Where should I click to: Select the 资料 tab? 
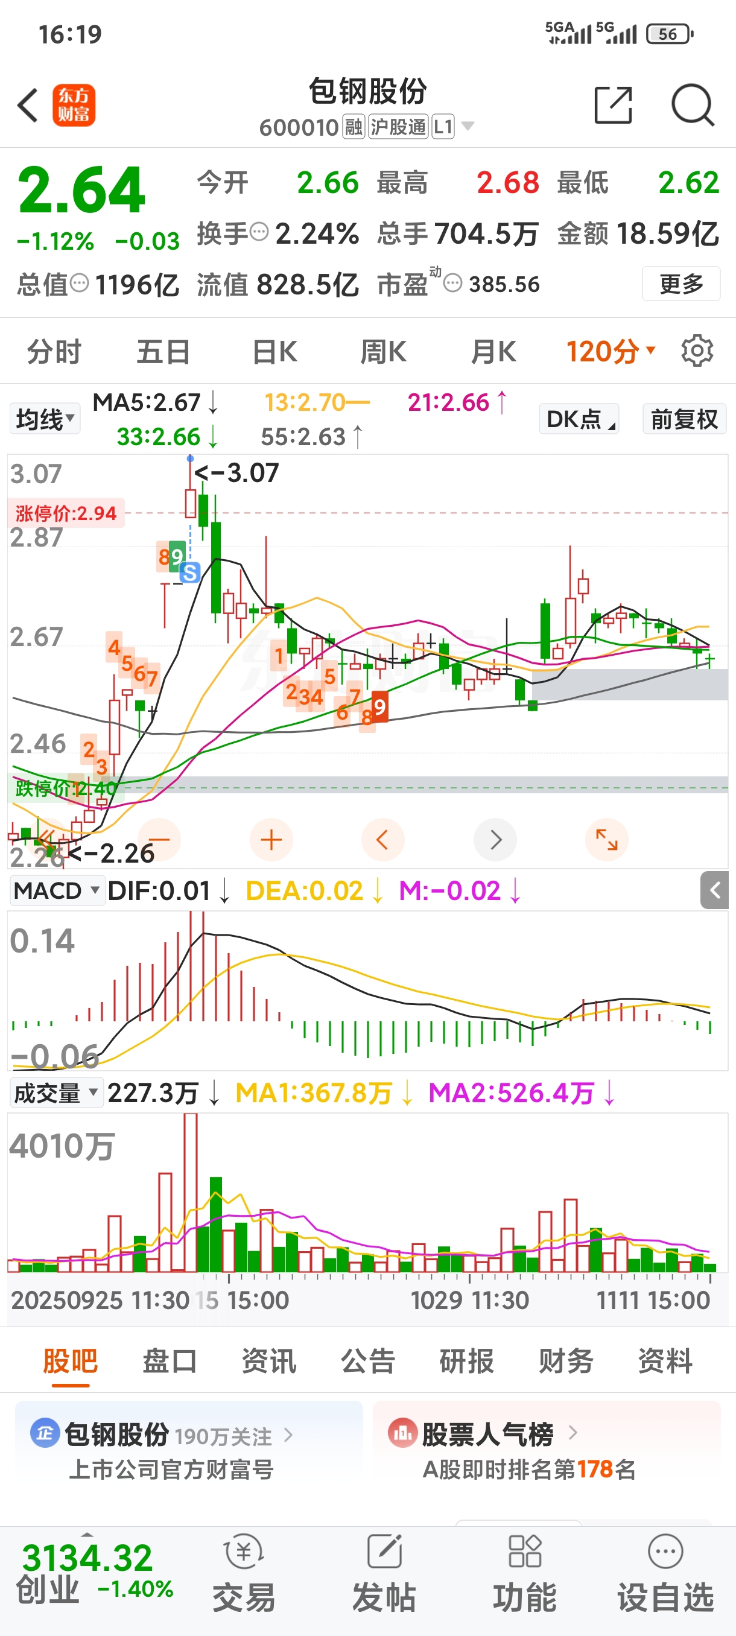pyautogui.click(x=665, y=1361)
